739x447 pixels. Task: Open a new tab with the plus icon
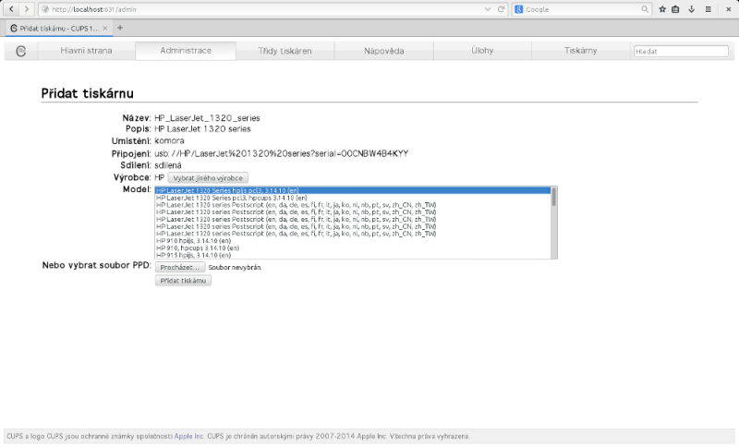tap(120, 28)
